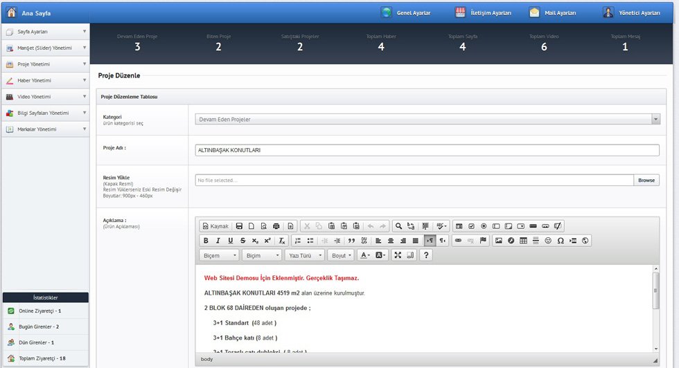Insert a blockquote with the quotes icon

[x=352, y=241]
